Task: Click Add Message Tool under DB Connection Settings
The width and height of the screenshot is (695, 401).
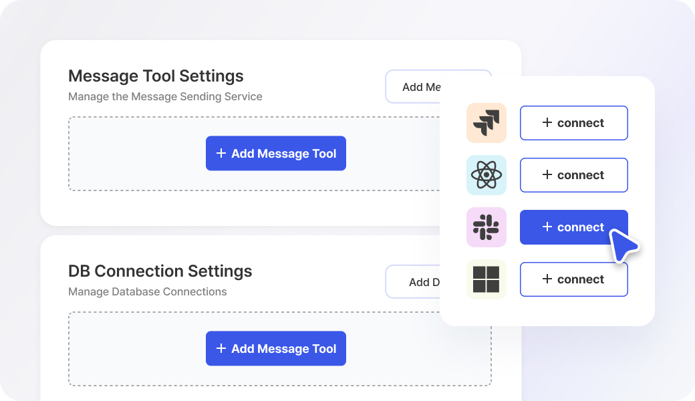Action: [x=276, y=349]
